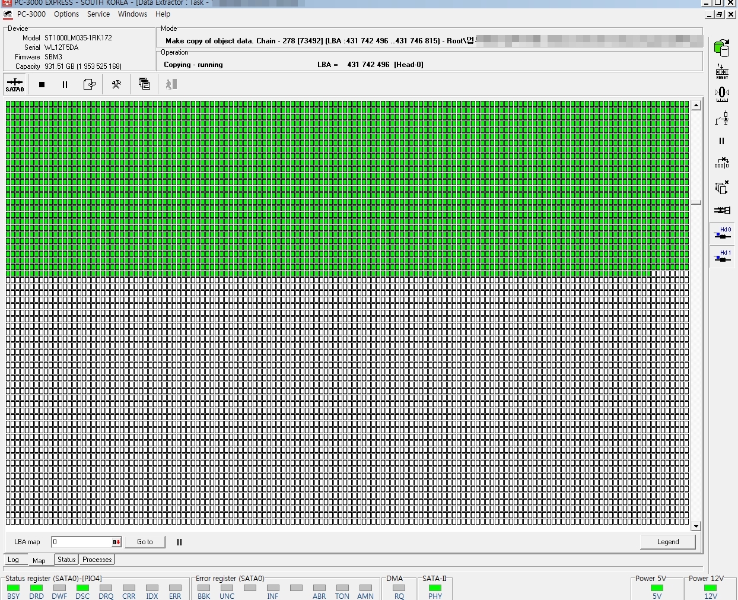The image size is (738, 600).
Task: Click the INF error register indicator
Action: pos(273,588)
